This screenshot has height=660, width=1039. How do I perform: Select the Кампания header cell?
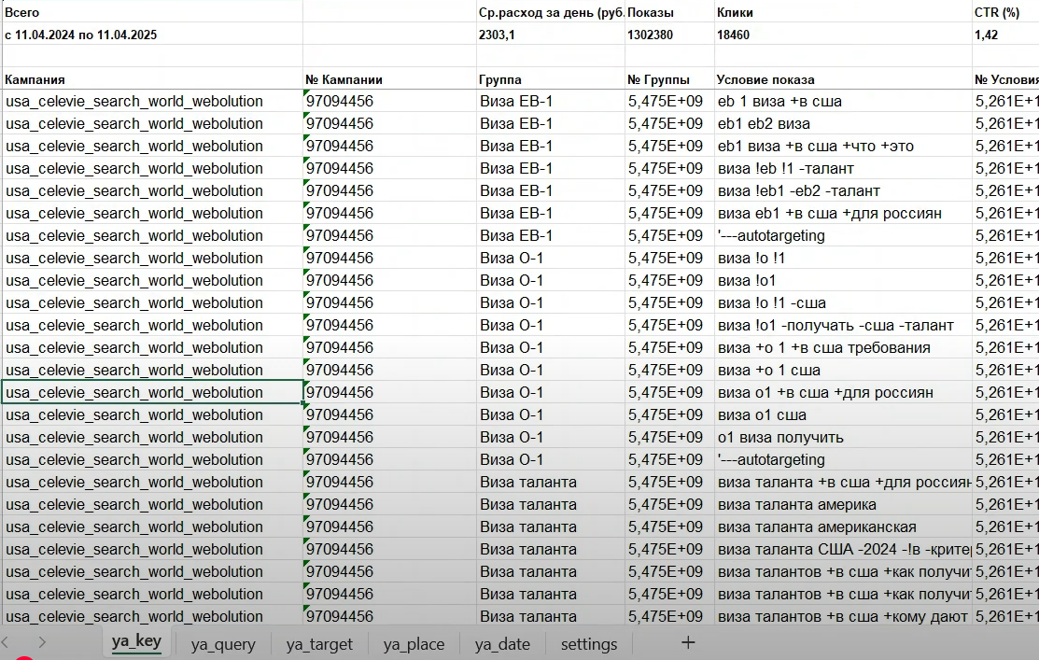152,79
